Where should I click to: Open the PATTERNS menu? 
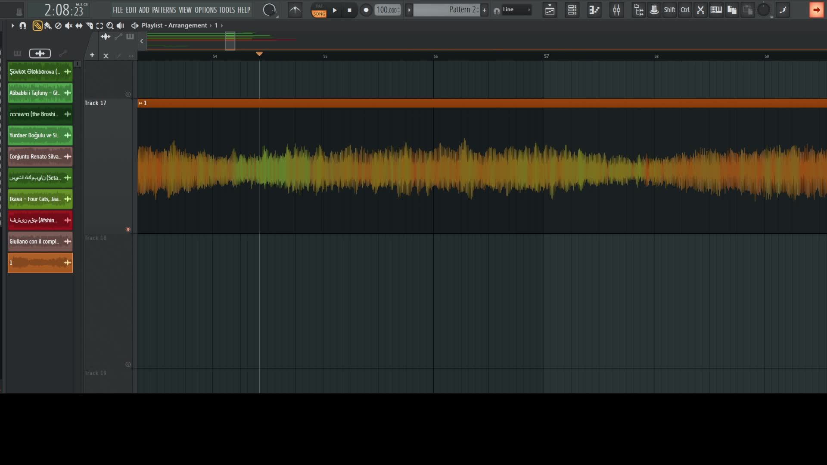click(164, 10)
